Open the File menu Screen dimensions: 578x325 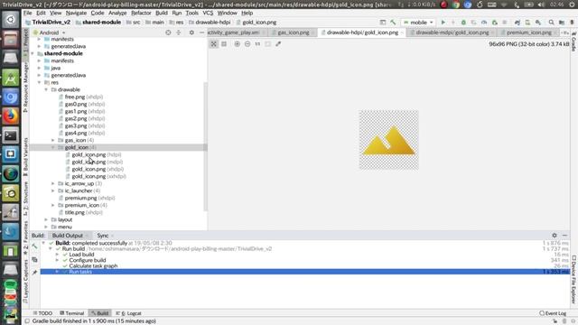pyautogui.click(x=28, y=13)
